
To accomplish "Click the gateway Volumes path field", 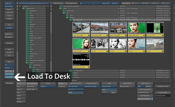I will pos(34,3).
